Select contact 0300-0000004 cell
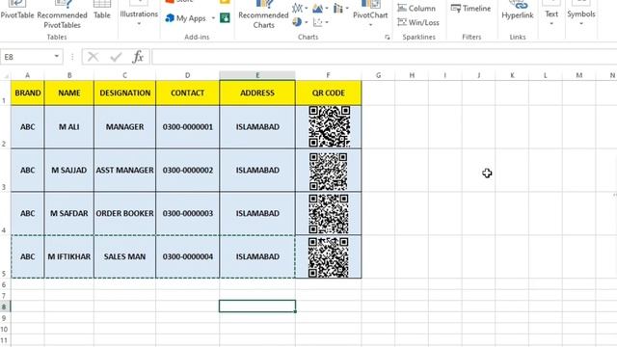This screenshot has height=347, width=617. pos(188,256)
